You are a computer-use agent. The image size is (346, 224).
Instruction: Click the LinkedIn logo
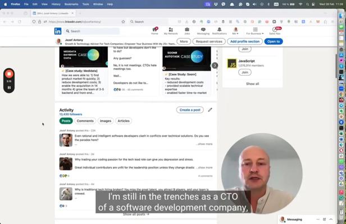[x=58, y=31]
